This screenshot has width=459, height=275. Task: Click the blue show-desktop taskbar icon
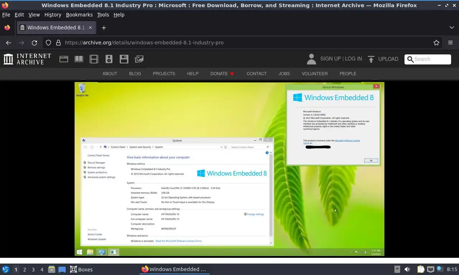[x=62, y=269]
